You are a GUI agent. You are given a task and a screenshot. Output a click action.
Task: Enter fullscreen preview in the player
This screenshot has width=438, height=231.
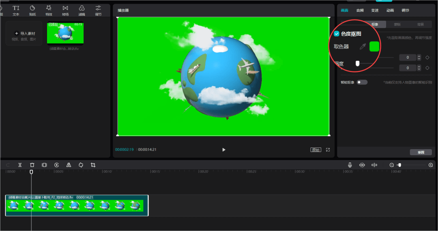[x=328, y=150]
